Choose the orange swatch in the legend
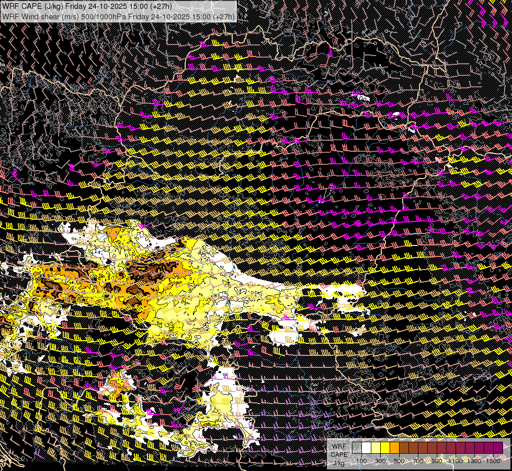Screen dimensions: 512x471 click(394, 448)
